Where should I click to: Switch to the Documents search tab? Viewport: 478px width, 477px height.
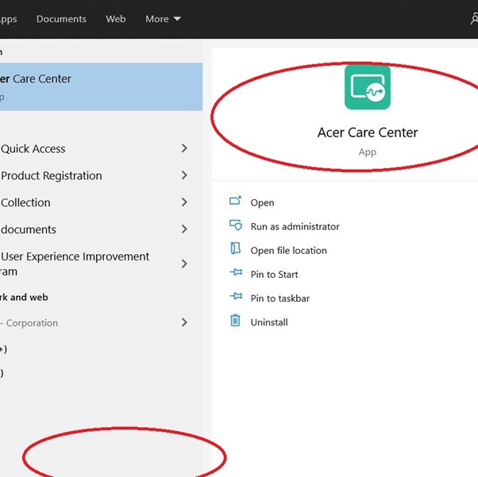(61, 19)
